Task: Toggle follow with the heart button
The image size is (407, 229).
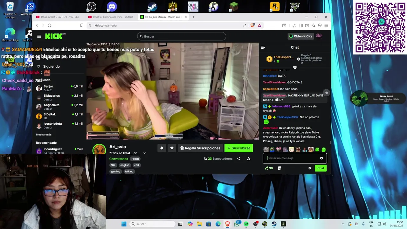Action: point(172,148)
